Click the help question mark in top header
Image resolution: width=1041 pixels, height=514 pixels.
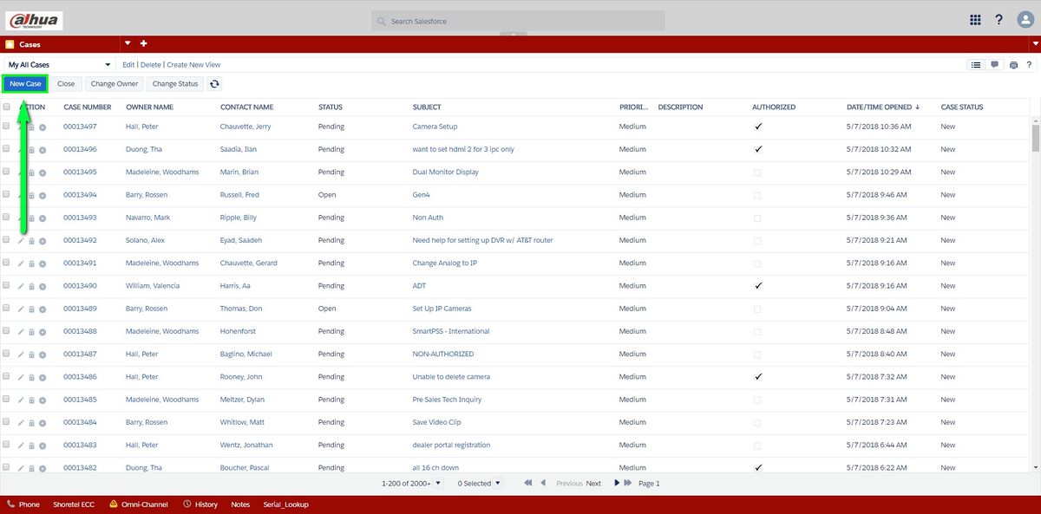pyautogui.click(x=999, y=20)
